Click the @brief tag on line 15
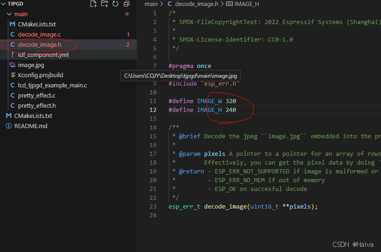381x252 pixels. pos(189,136)
